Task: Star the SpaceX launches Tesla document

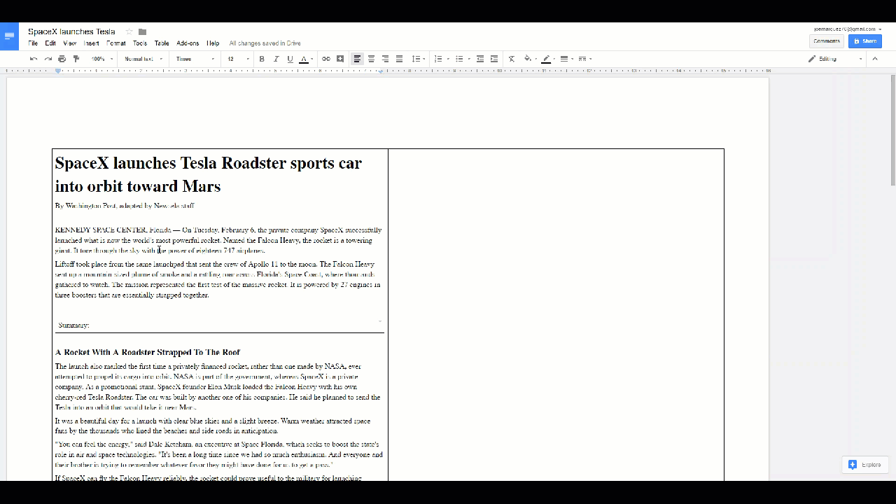Action: point(129,31)
